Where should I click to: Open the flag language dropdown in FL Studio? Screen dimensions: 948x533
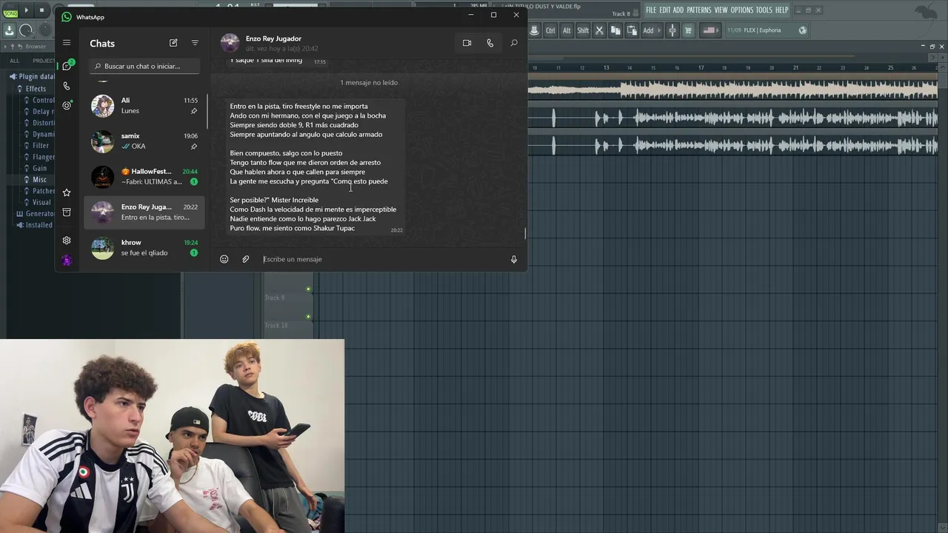710,30
